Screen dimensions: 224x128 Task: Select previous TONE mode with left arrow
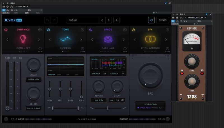tap(50, 40)
